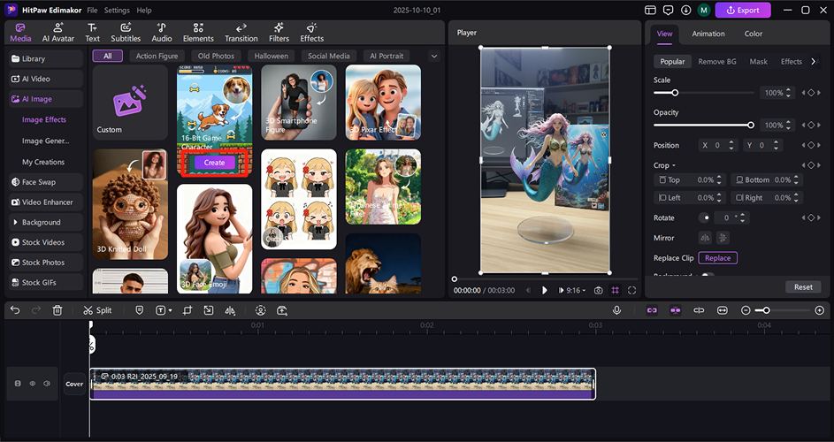Expand the category filter chevron
Screen dimensions: 834x442
(x=433, y=56)
